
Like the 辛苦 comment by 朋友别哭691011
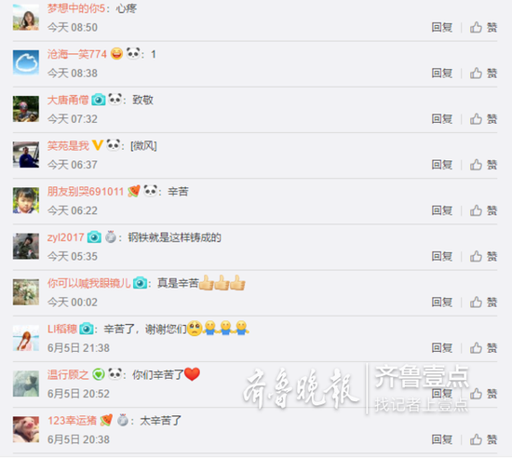(483, 210)
